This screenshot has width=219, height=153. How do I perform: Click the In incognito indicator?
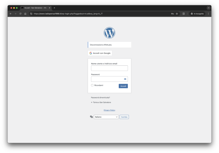coord(197,14)
